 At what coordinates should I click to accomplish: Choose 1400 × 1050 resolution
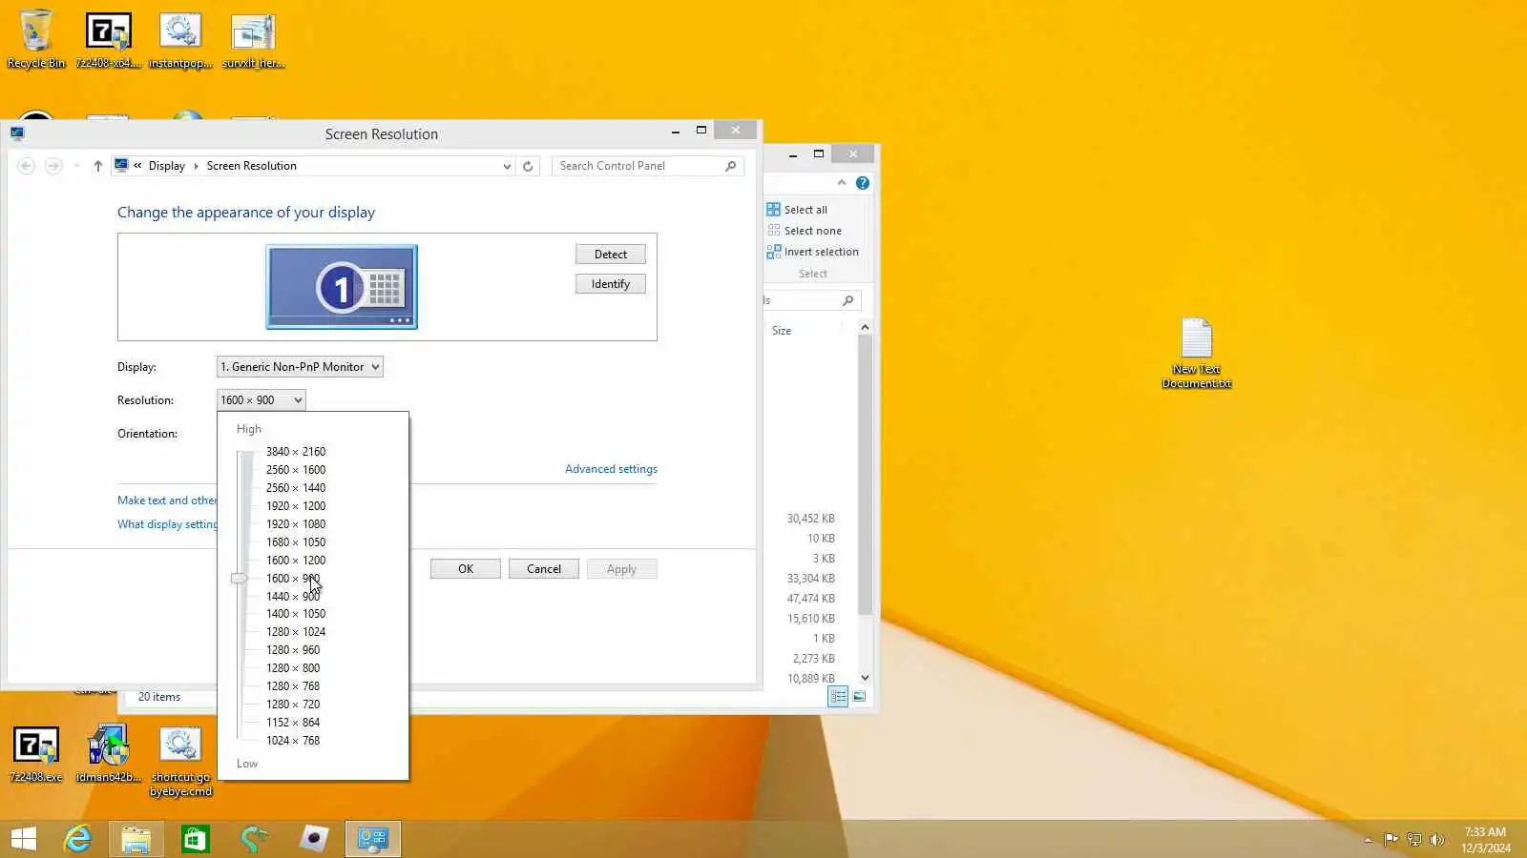(296, 614)
